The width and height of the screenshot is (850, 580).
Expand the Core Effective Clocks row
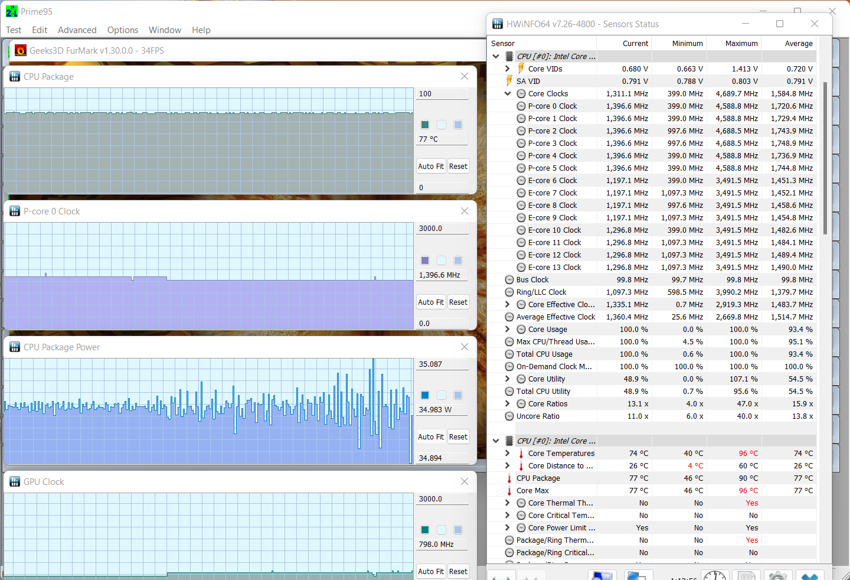click(x=508, y=305)
